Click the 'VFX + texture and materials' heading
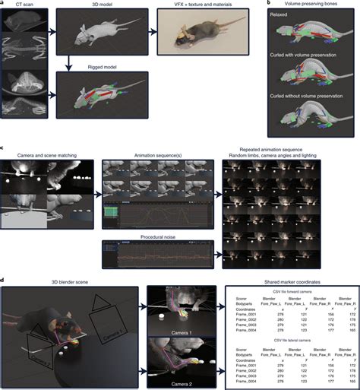Image resolution: width=360 pixels, height=390 pixels. pyautogui.click(x=203, y=5)
